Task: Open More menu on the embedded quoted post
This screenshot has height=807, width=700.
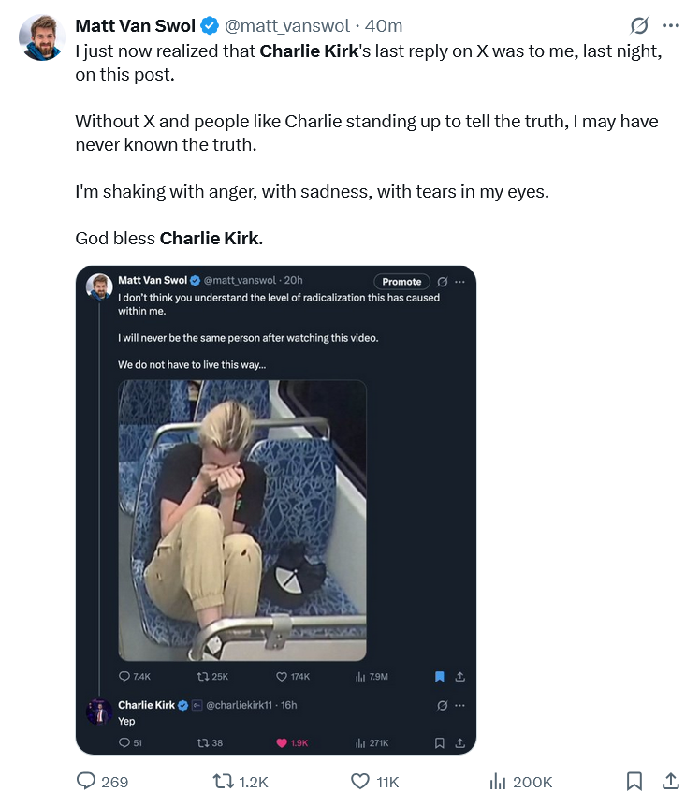Action: pos(459,281)
